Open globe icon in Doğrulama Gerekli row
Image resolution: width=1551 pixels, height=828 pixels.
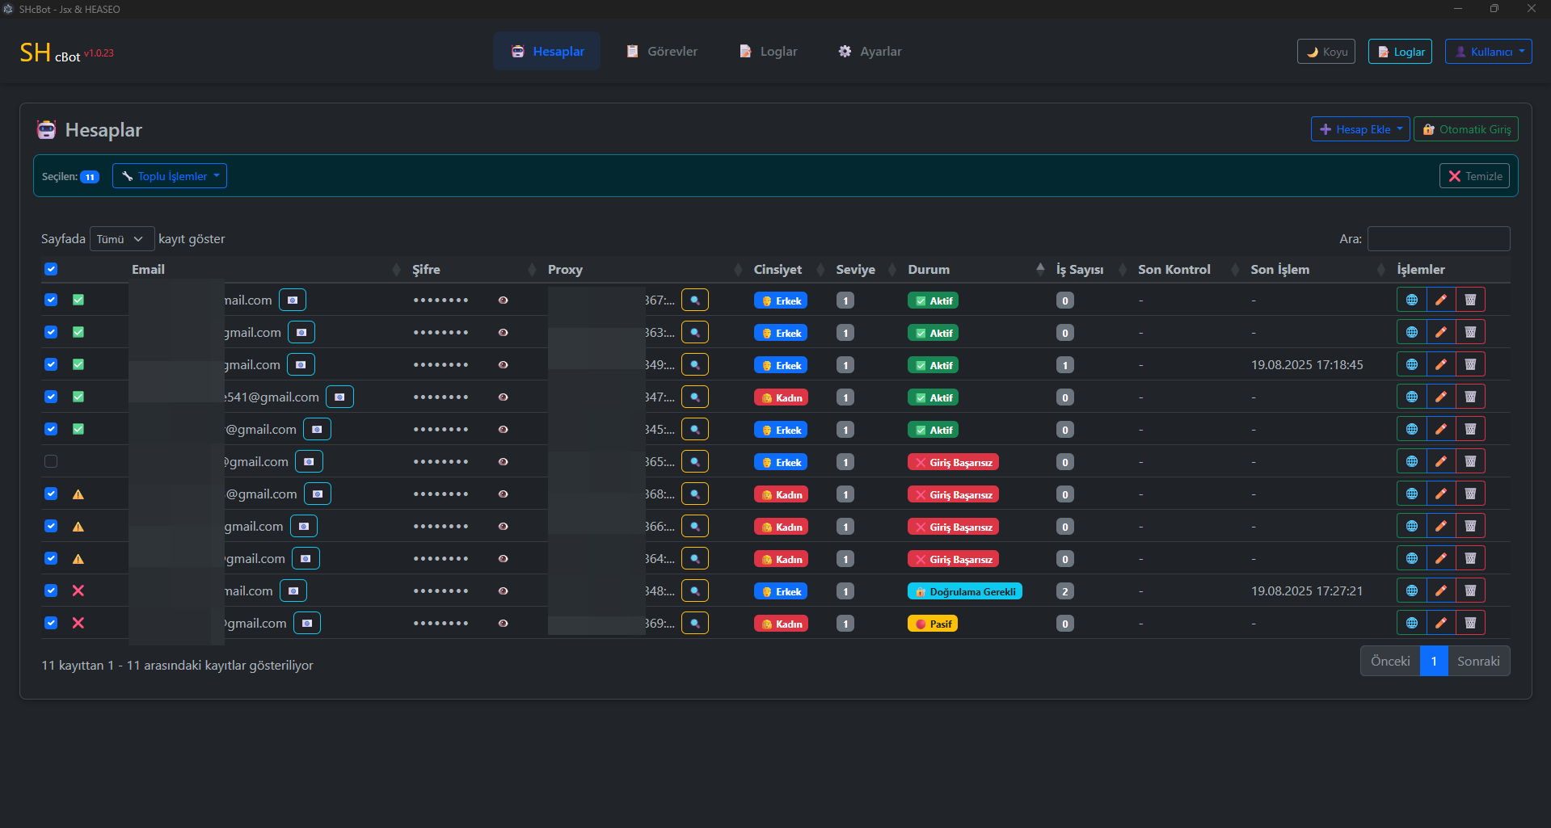pyautogui.click(x=1411, y=591)
